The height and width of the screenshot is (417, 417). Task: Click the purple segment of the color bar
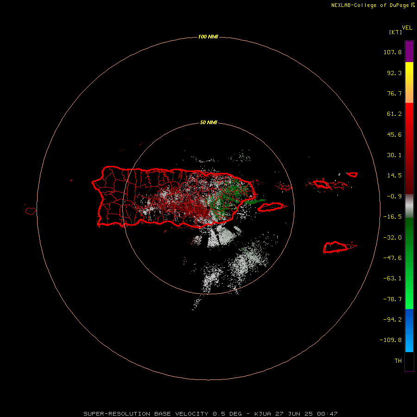point(409,52)
